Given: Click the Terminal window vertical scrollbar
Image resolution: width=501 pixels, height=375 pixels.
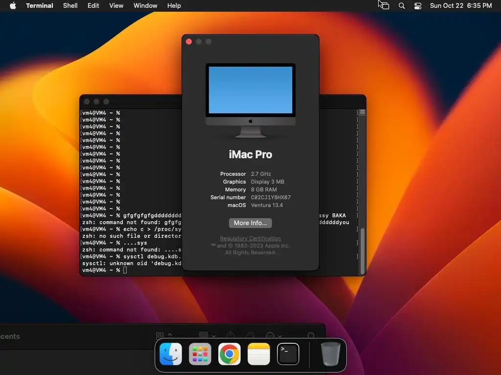Looking at the screenshot, I should tap(363, 251).
